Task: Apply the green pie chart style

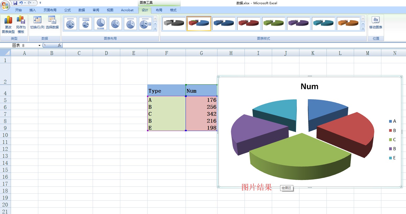Action: (273, 24)
